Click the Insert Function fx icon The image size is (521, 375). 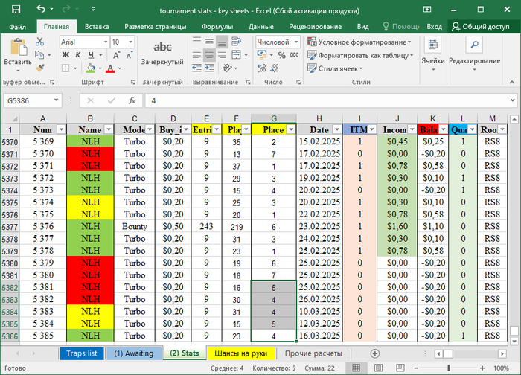click(x=132, y=100)
